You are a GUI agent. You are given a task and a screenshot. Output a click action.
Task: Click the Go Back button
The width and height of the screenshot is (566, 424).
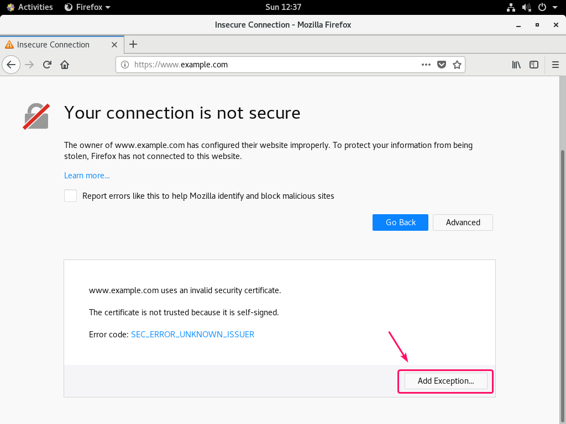tap(400, 222)
